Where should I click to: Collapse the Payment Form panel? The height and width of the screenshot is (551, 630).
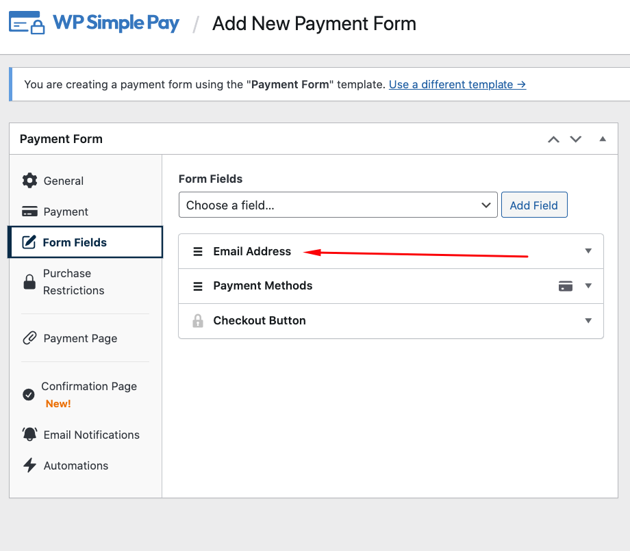pos(603,139)
